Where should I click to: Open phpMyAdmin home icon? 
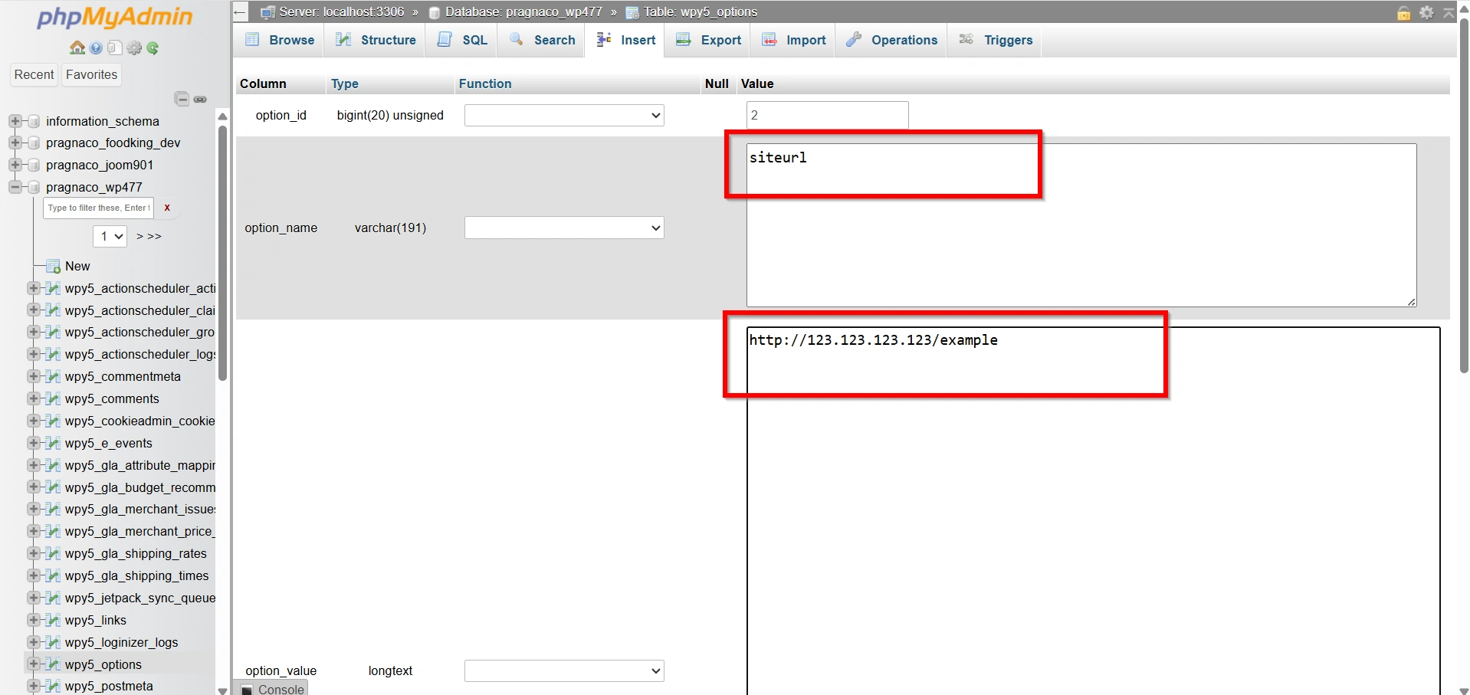(x=77, y=48)
